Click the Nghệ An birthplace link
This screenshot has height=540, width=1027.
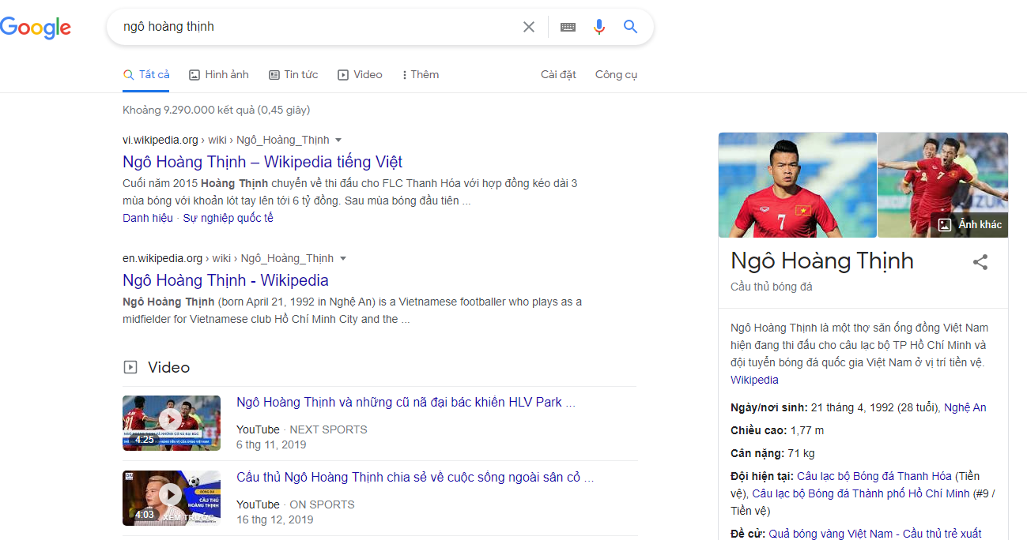[x=965, y=407]
